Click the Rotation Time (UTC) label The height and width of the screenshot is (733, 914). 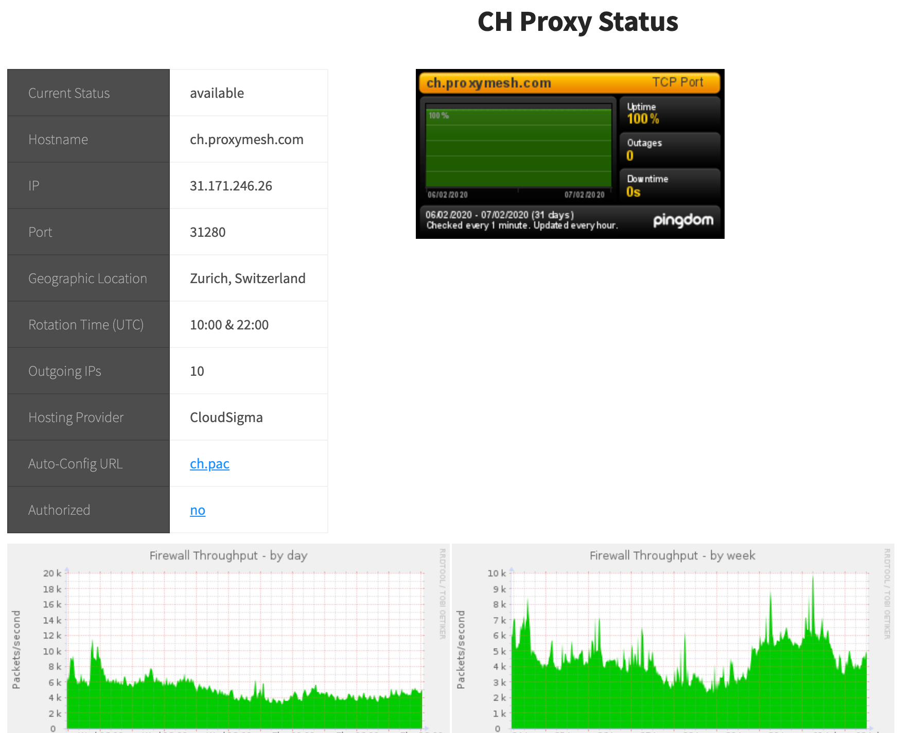click(x=86, y=325)
